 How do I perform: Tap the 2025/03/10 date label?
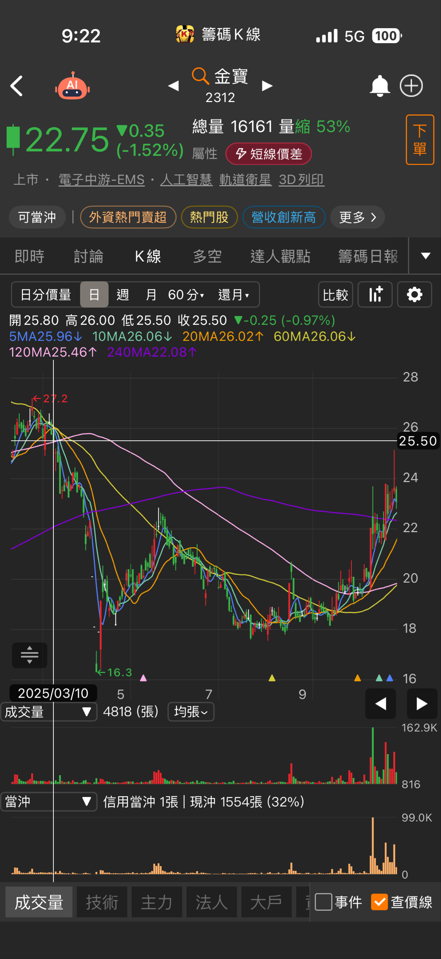pos(53,693)
